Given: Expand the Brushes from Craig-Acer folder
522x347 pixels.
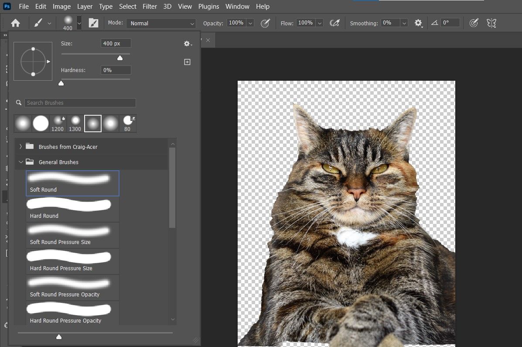Looking at the screenshot, I should (x=20, y=147).
